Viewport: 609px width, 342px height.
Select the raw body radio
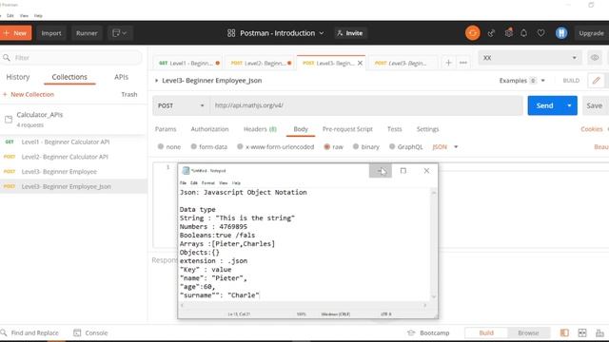(327, 146)
